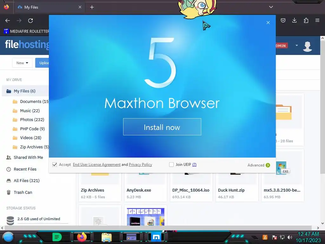325x244 pixels.
Task: Open MEDIAFIRE ROULETTER bookmark
Action: click(26, 31)
